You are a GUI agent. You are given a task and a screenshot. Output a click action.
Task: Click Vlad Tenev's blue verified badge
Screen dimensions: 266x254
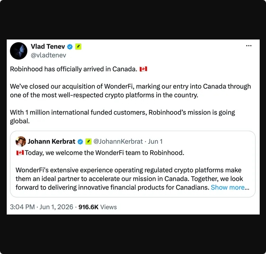(x=70, y=47)
